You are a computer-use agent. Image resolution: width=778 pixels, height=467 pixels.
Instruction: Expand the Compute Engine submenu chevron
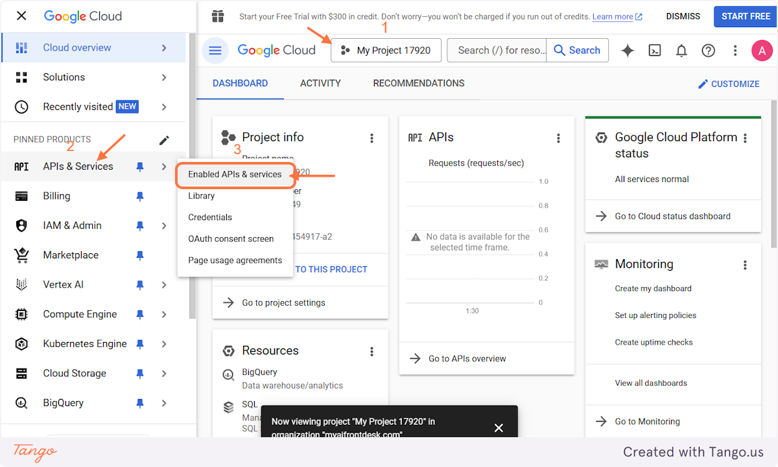point(164,314)
